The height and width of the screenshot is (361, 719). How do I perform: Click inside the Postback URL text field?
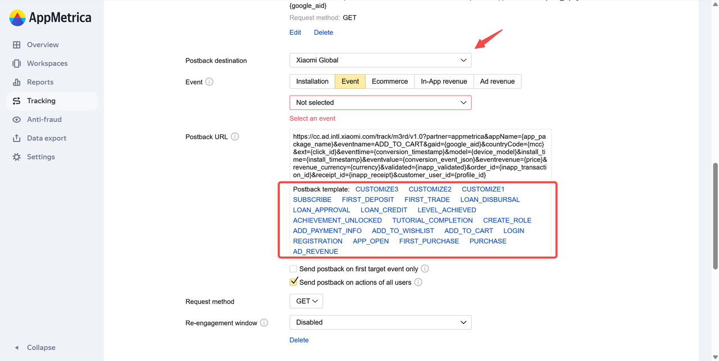(x=420, y=155)
